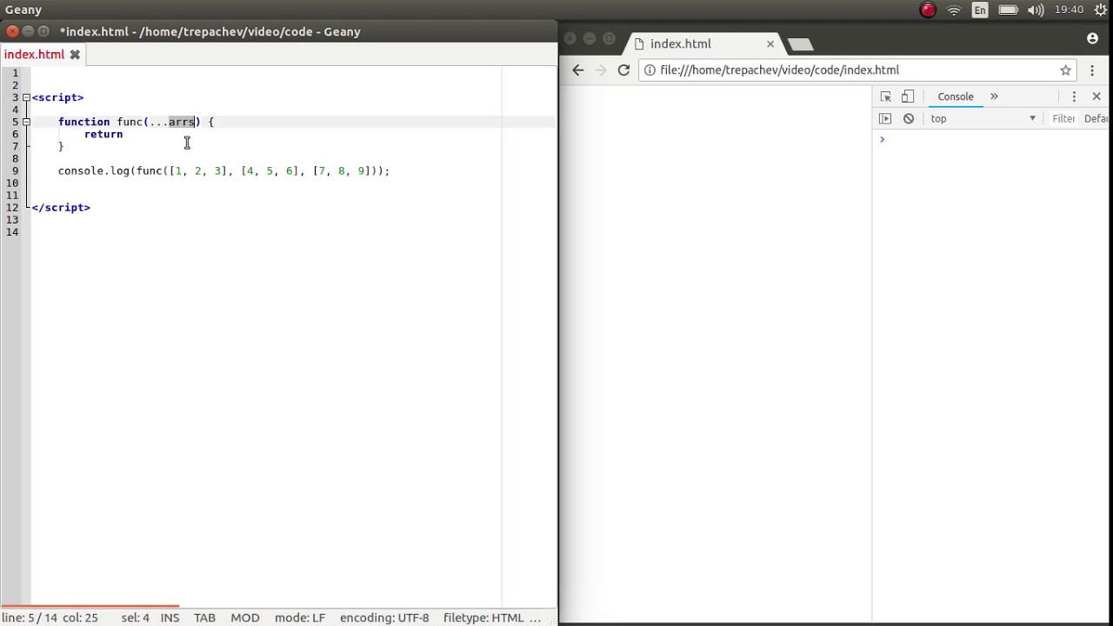Click the TAB indicator in status bar
Screen dimensions: 1113x626
point(204,617)
